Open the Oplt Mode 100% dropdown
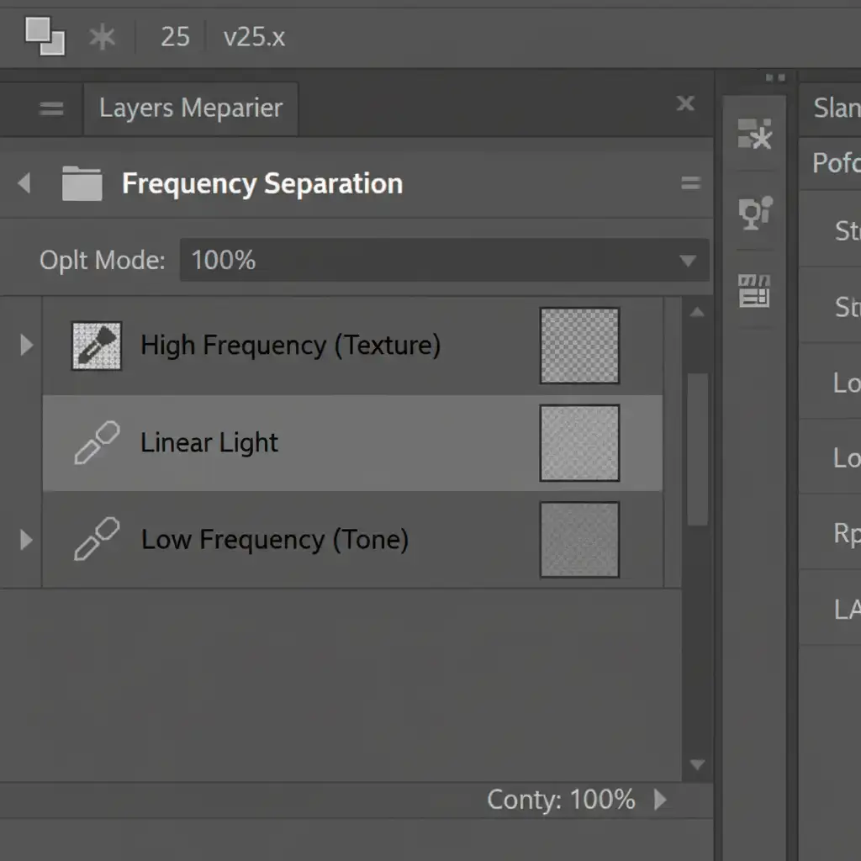The image size is (861, 861). tap(687, 261)
